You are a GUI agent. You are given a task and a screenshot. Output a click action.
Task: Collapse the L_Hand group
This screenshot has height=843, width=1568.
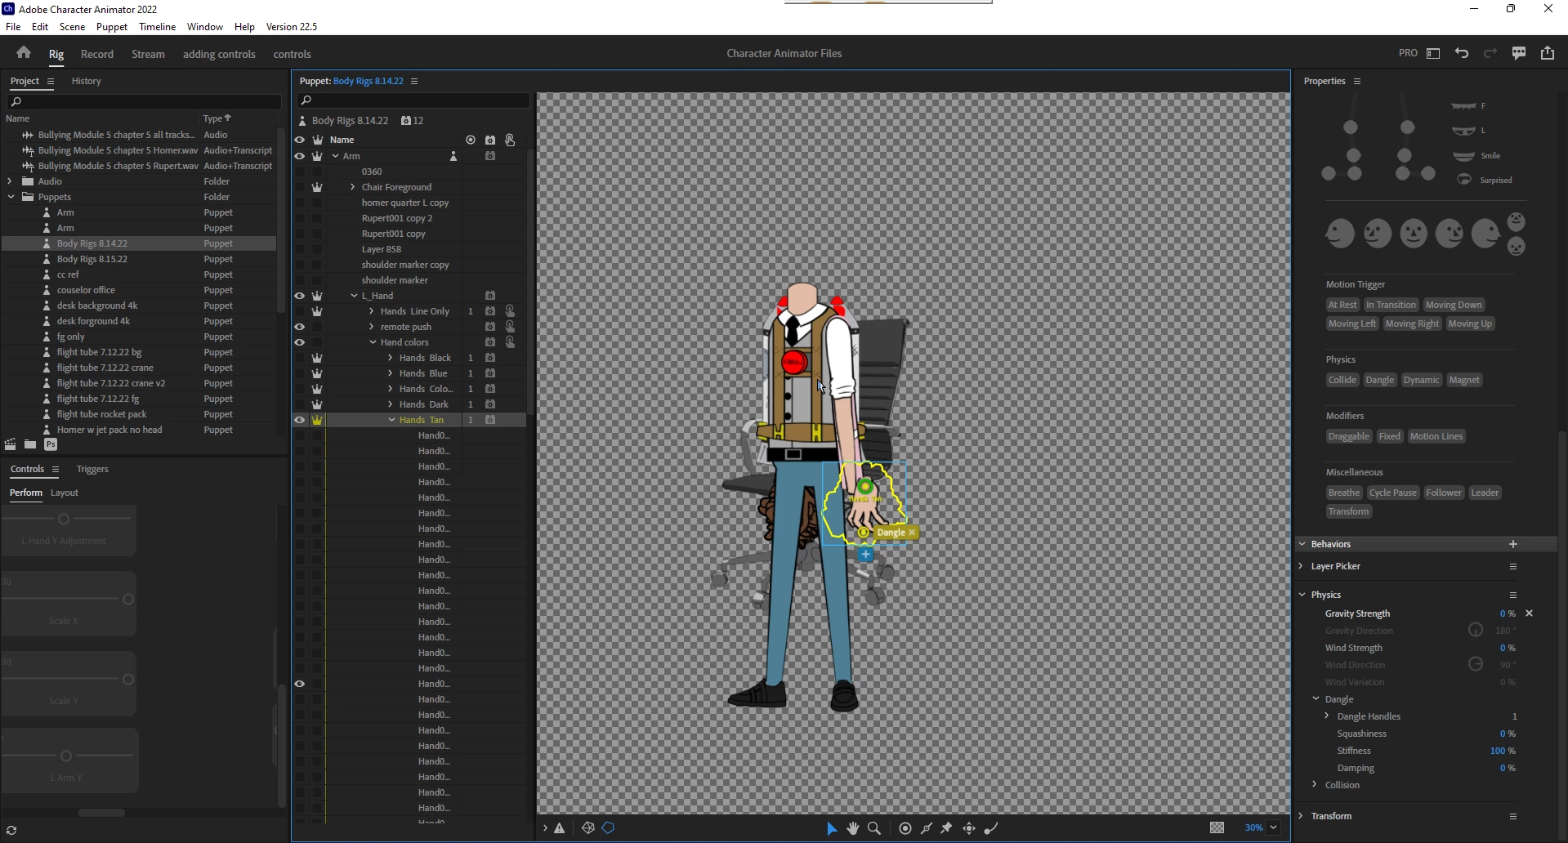(x=354, y=296)
